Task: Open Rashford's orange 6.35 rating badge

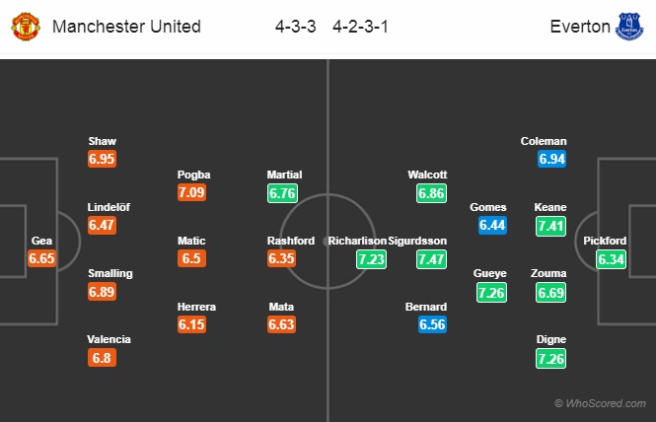Action: (x=281, y=258)
